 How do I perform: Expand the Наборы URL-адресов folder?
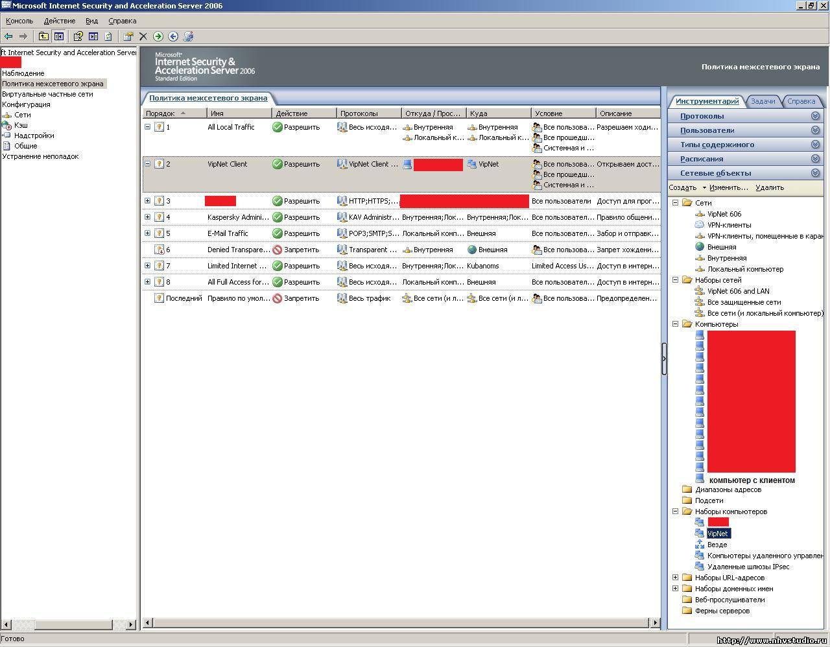675,578
